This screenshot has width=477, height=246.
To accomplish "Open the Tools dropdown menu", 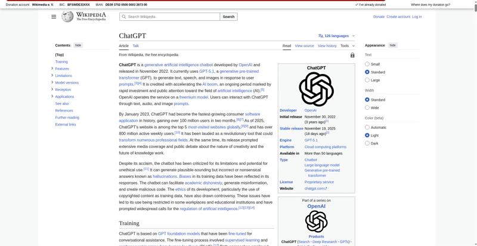I will (347, 45).
